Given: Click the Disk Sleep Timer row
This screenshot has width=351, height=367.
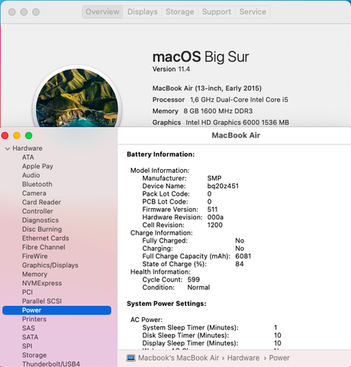Looking at the screenshot, I should click(211, 336).
